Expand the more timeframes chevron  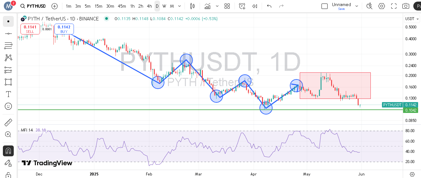point(179,6)
